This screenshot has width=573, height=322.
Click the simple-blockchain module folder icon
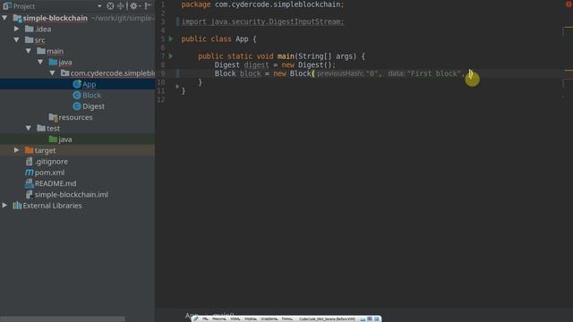point(17,18)
